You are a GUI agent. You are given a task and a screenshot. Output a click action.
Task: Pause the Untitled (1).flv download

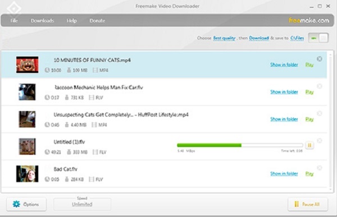point(309,145)
